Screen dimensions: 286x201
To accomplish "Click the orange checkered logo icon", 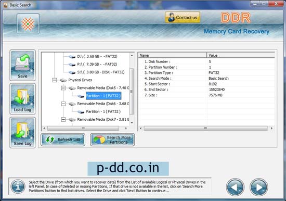I will 28,24.
